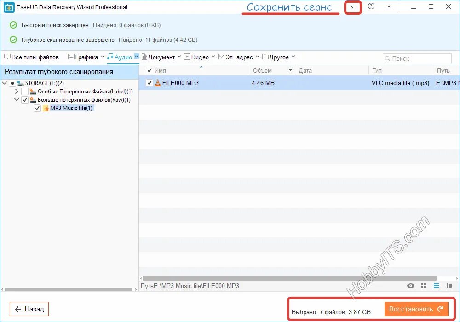Open the title bar dropdown menu icon
This screenshot has width=460, height=322.
coord(389,6)
